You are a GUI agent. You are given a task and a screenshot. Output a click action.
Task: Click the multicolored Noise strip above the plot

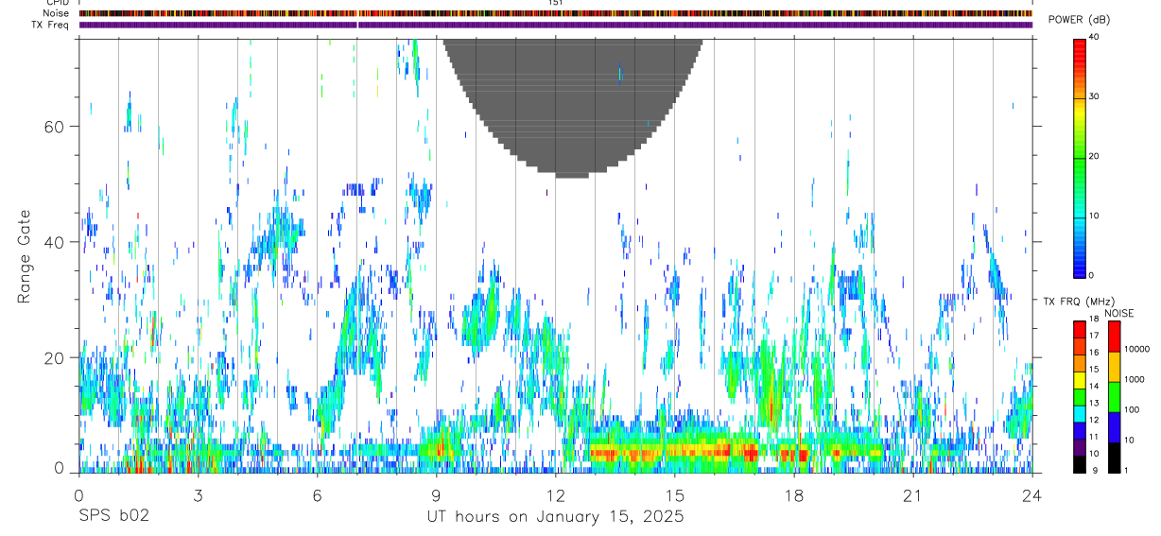coord(555,13)
